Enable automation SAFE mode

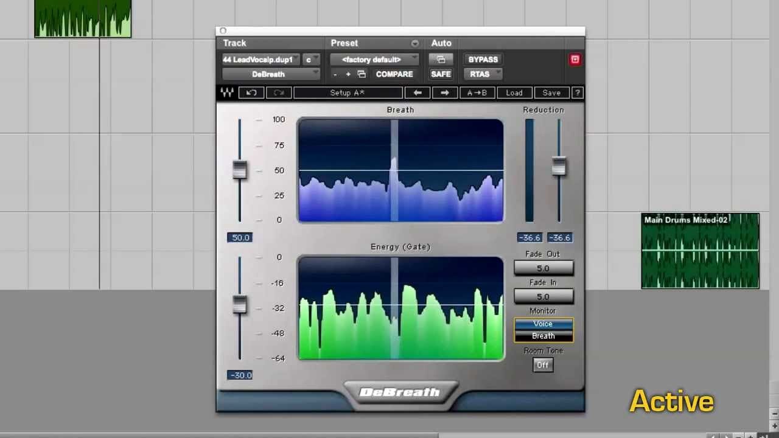[x=441, y=74]
